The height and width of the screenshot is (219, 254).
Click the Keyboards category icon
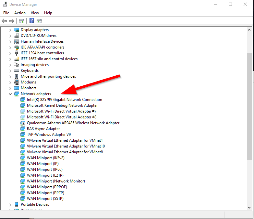click(x=17, y=71)
